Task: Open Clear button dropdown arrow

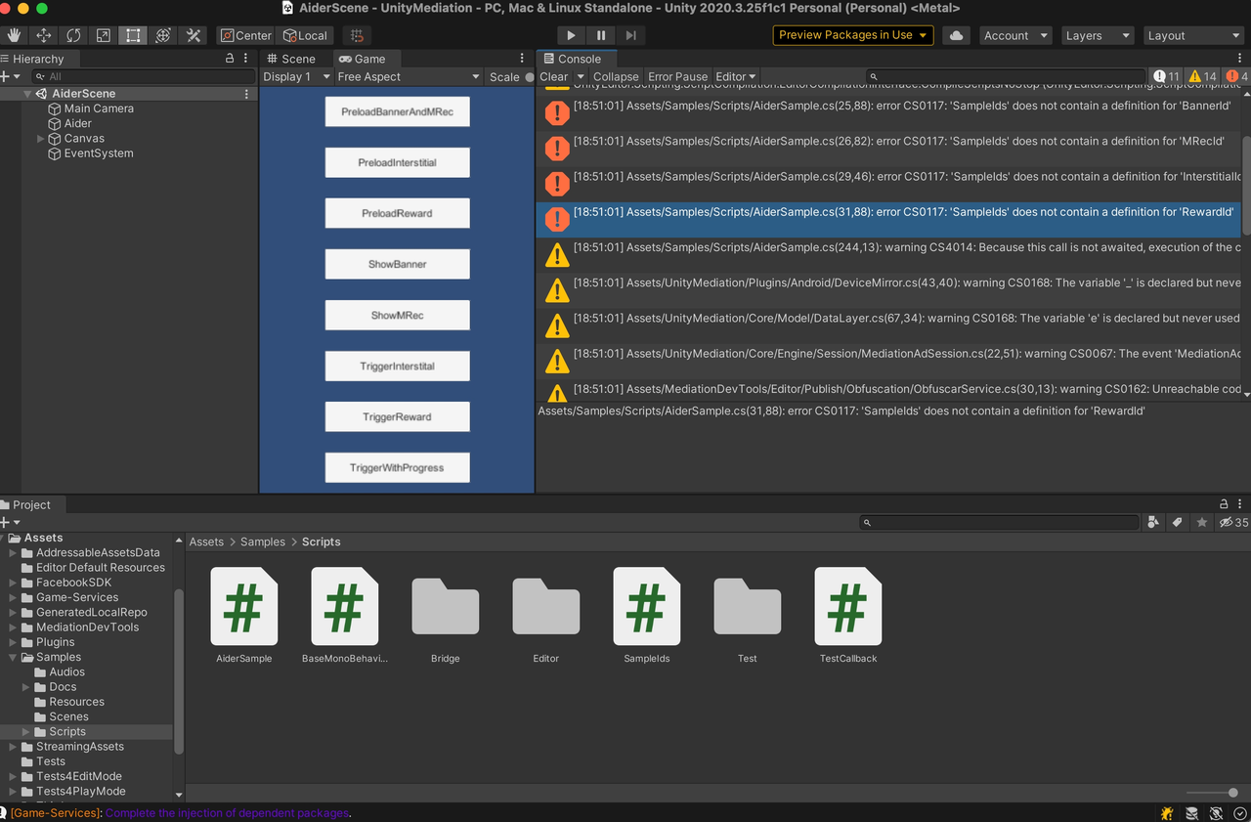Action: click(x=581, y=76)
